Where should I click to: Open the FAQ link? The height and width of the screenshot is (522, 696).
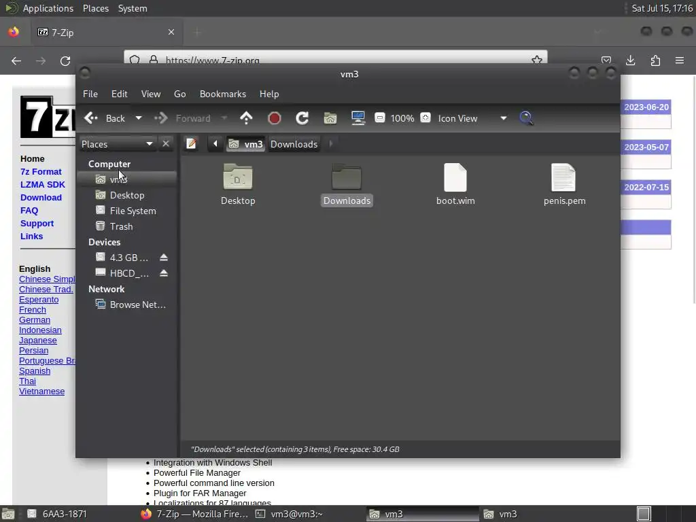click(x=29, y=211)
